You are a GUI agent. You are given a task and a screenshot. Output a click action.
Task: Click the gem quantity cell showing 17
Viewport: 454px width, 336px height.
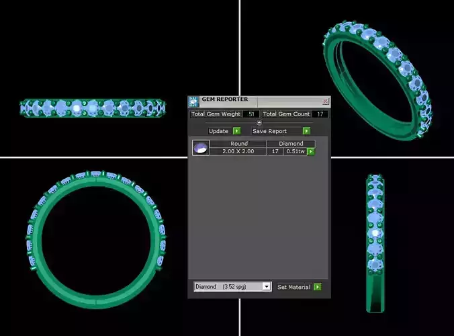coord(275,151)
